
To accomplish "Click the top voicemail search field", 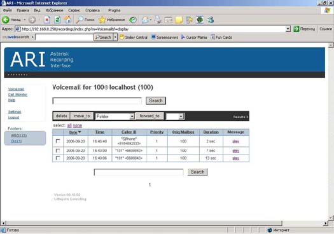I will pyautogui.click(x=97, y=100).
